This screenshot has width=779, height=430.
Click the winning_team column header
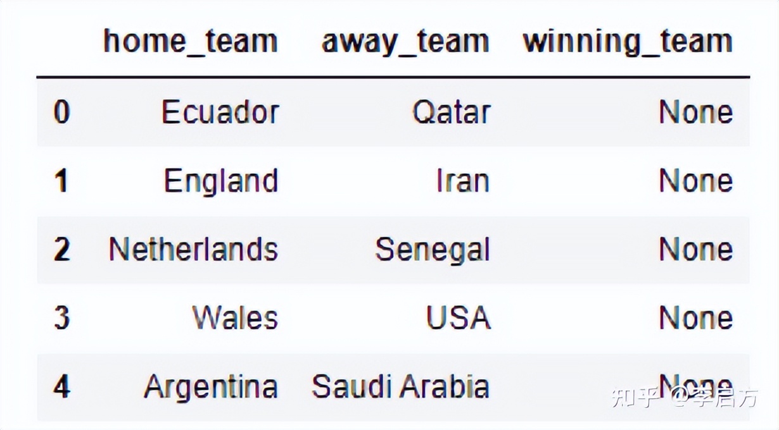click(x=627, y=42)
